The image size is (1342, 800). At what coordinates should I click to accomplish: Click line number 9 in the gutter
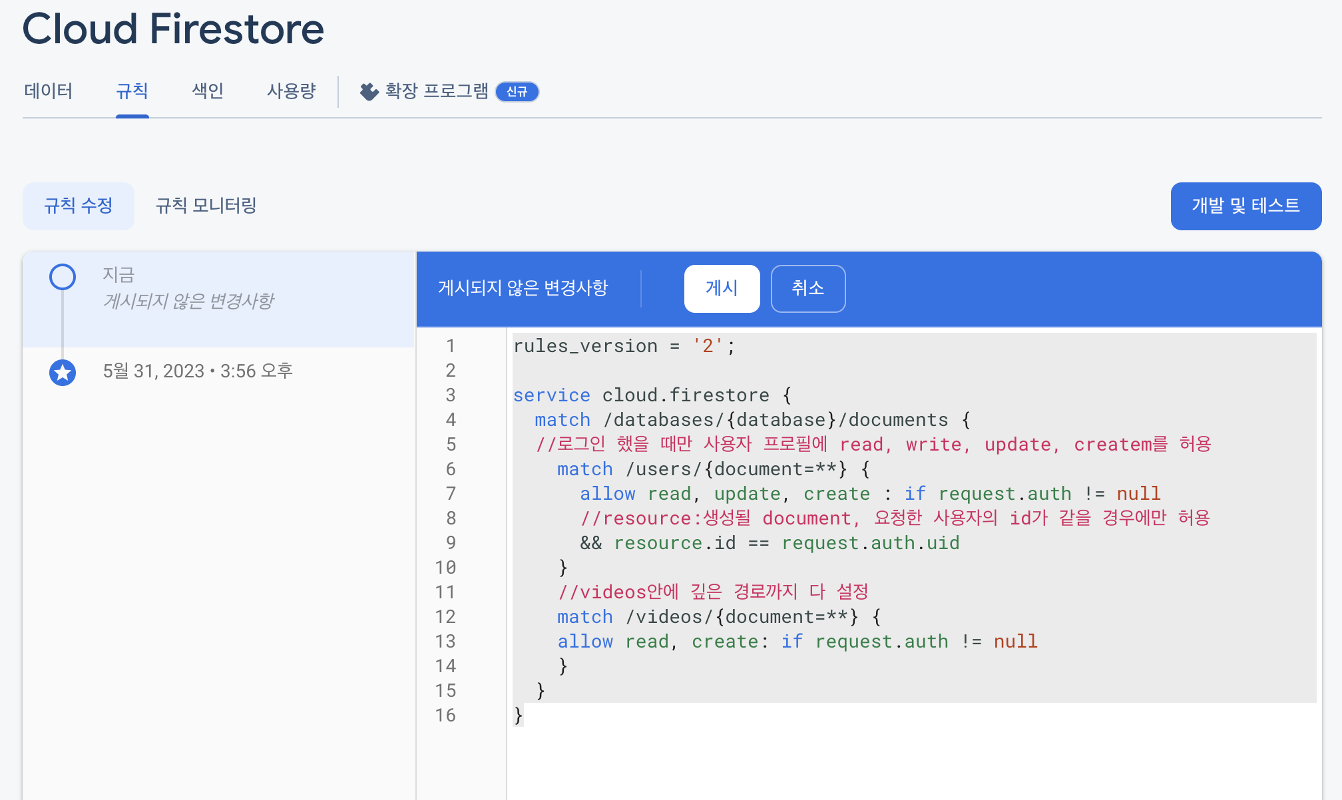tap(451, 543)
